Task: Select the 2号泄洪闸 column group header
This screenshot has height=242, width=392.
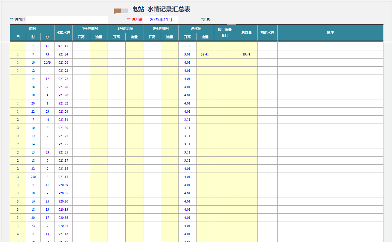Action: (125, 29)
